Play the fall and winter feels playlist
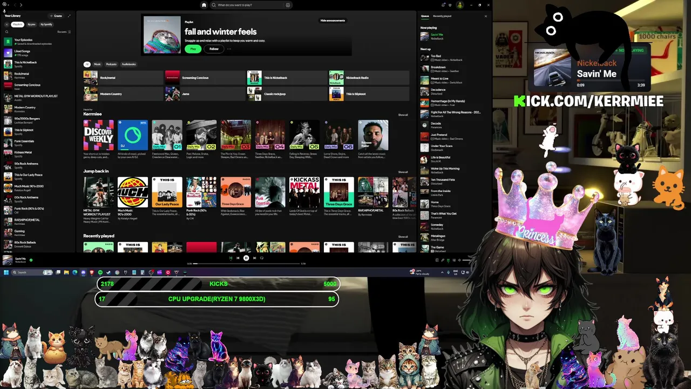The height and width of the screenshot is (389, 691). coord(193,49)
